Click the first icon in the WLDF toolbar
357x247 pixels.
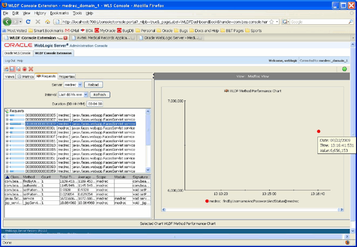[x=7, y=69]
